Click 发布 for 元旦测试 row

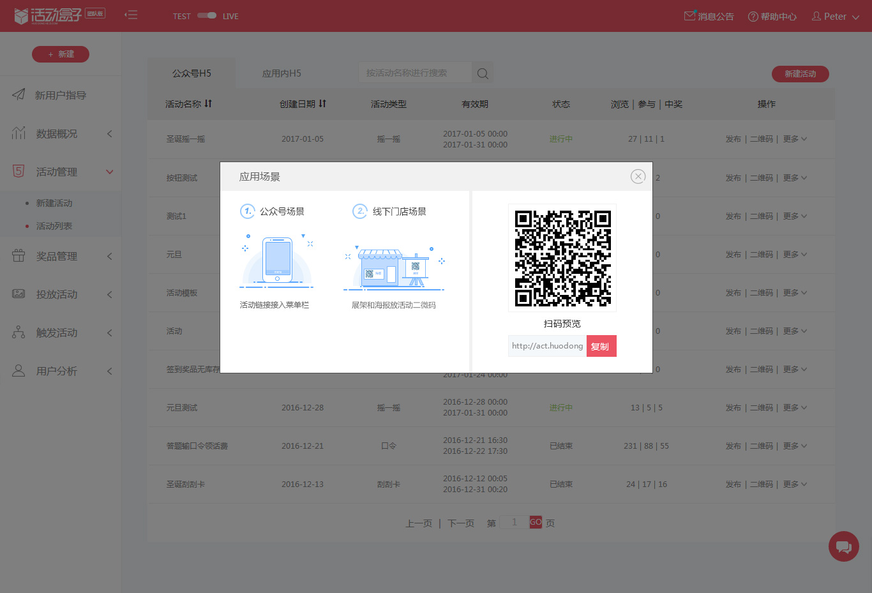(x=733, y=408)
